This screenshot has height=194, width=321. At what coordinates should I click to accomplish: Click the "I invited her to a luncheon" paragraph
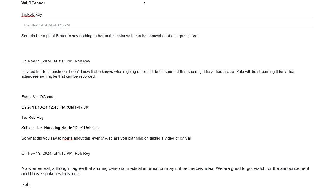158,74
